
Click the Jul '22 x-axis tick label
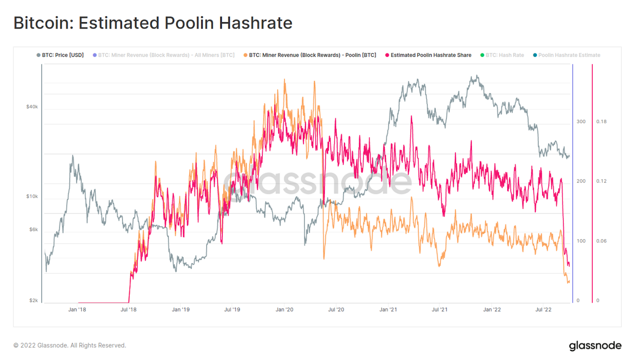tap(543, 310)
